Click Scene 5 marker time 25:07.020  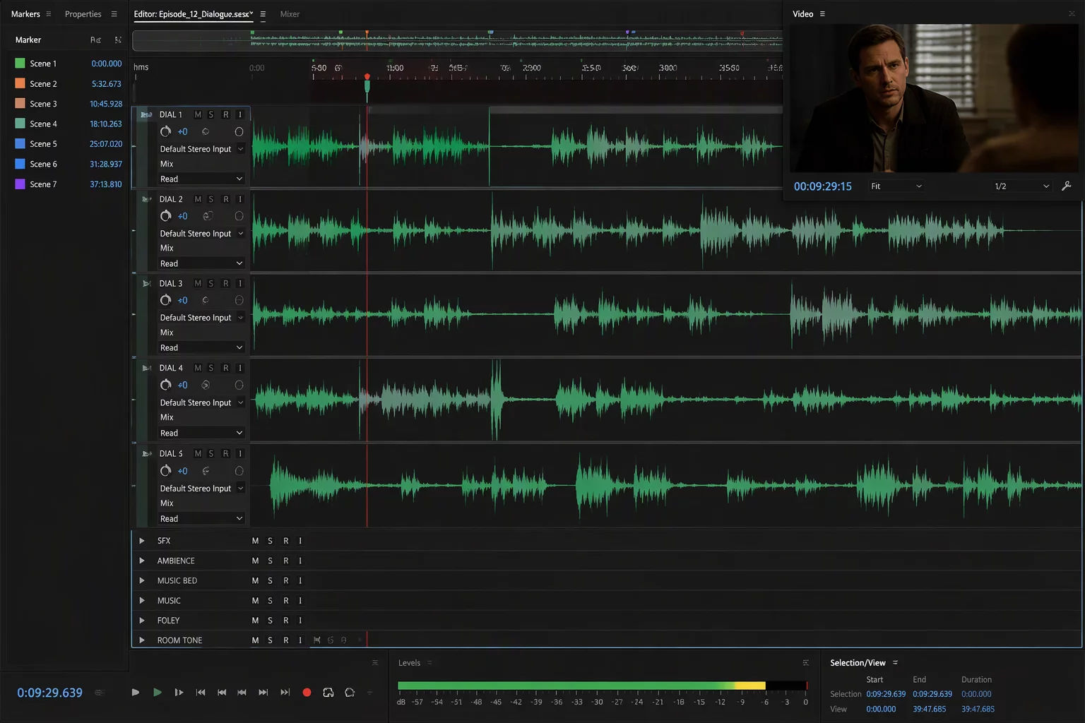coord(106,144)
